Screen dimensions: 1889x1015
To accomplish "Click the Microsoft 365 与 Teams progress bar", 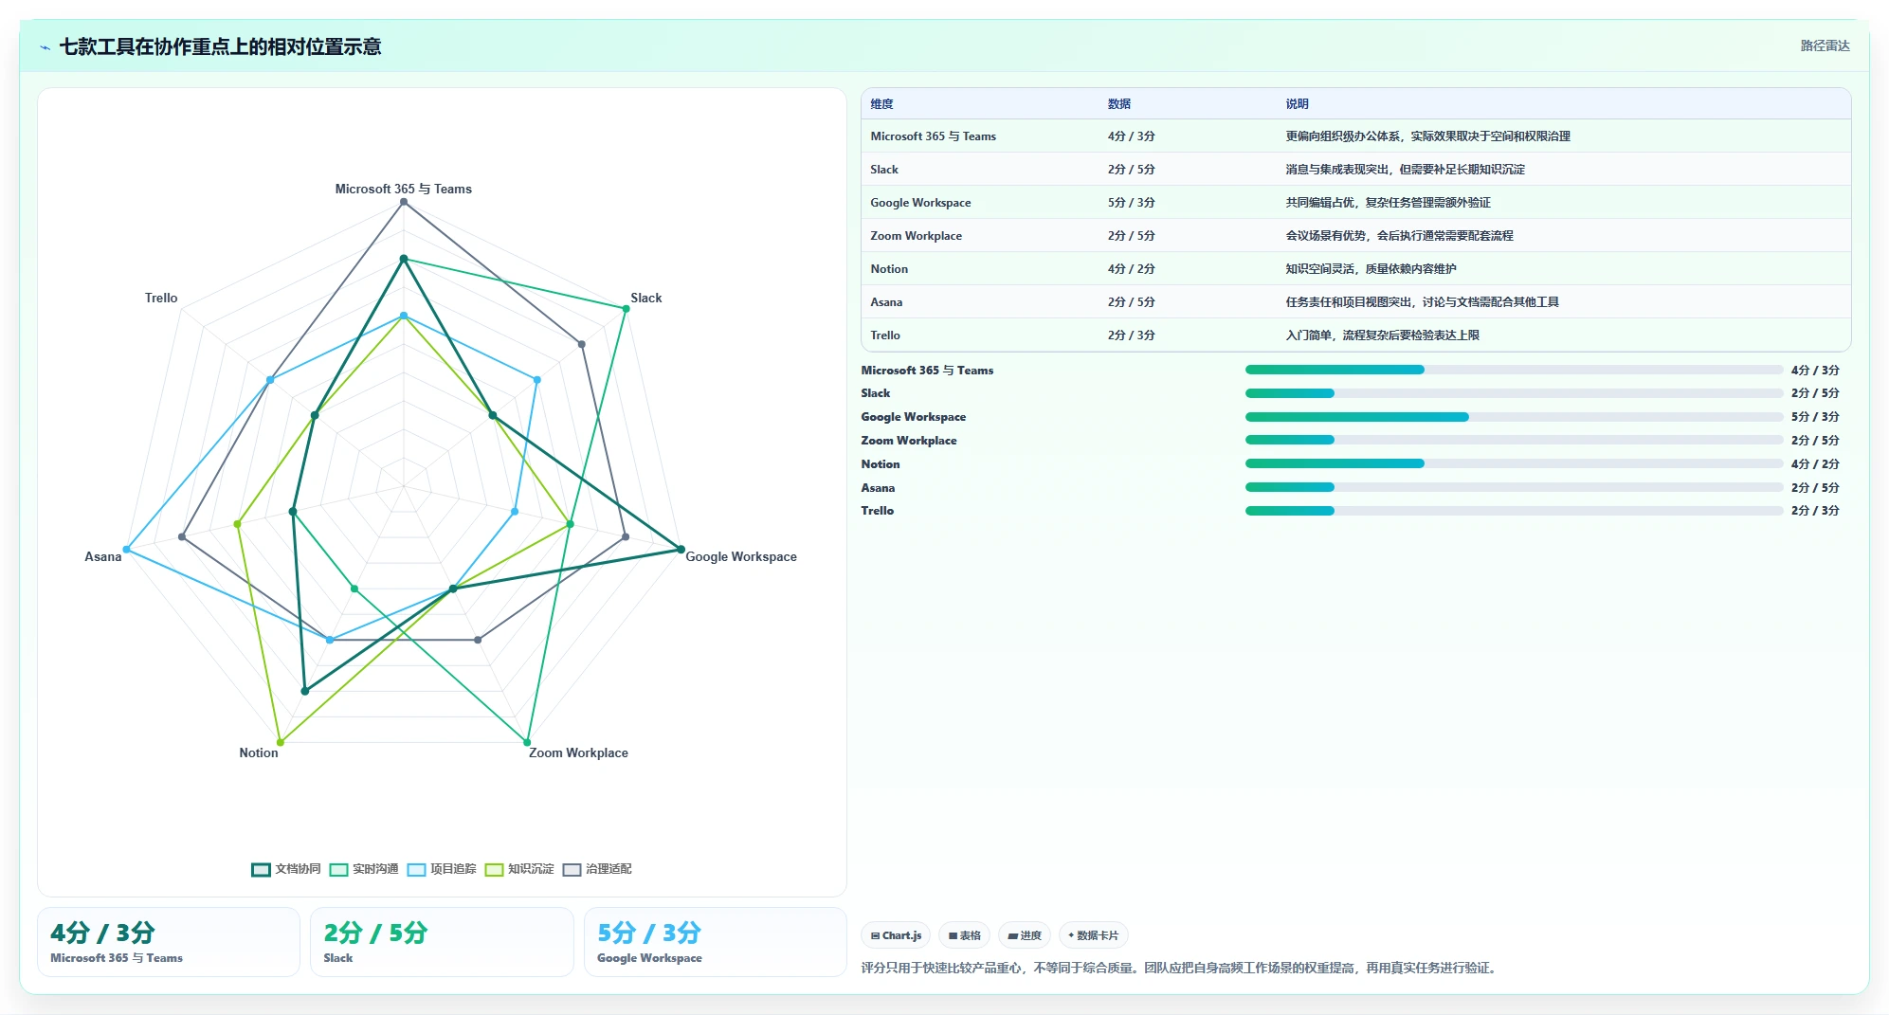I will point(1514,370).
